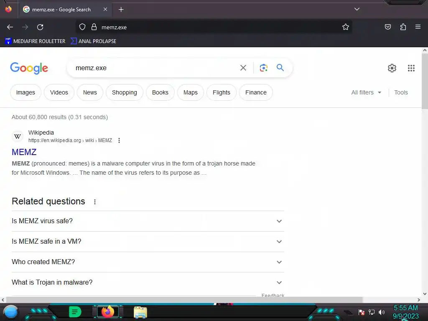Open the green notes app on taskbar
This screenshot has width=428, height=321.
[x=75, y=312]
